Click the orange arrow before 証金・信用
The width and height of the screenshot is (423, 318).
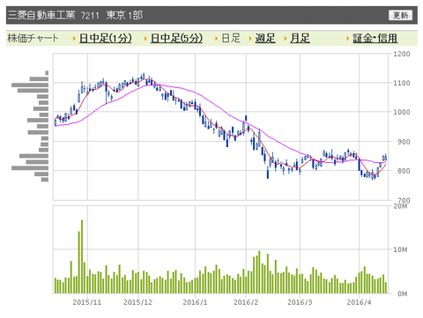coord(348,39)
